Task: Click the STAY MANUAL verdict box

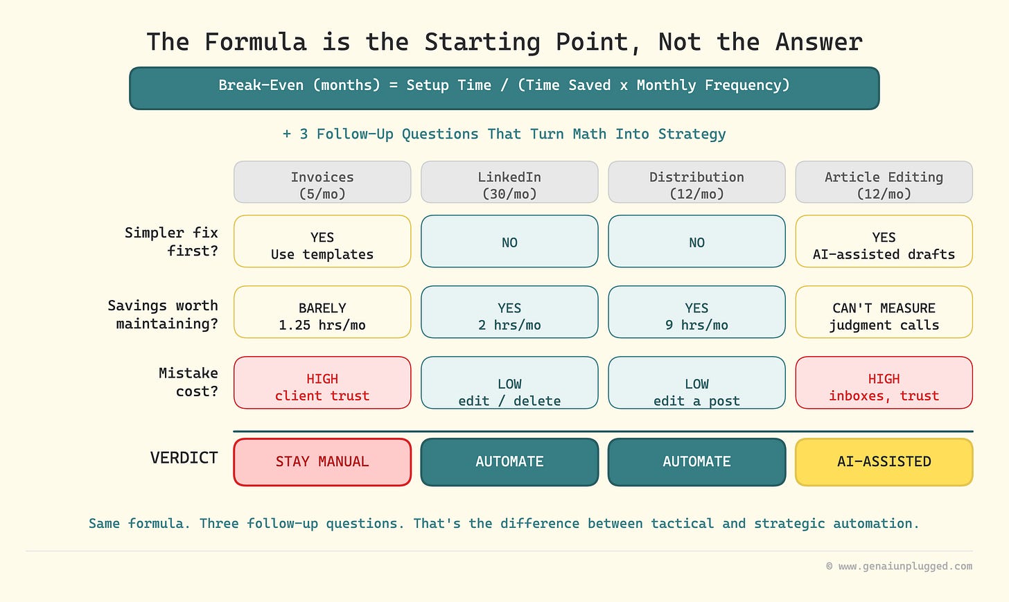Action: pyautogui.click(x=322, y=462)
